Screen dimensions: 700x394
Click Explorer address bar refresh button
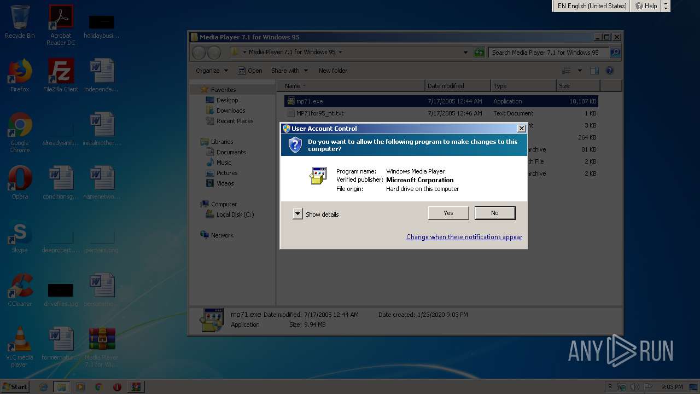479,53
